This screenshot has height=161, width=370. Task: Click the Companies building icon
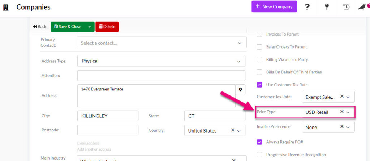pos(6,7)
